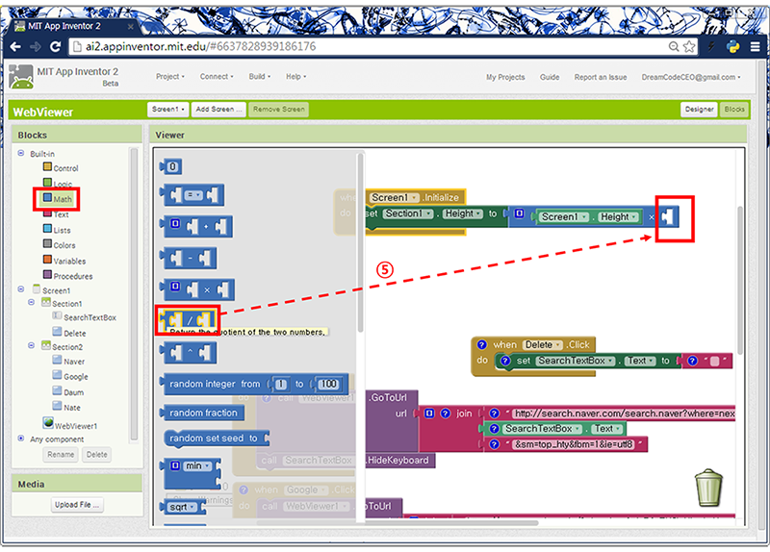Open the Guide link
The height and width of the screenshot is (552, 770).
(x=550, y=77)
